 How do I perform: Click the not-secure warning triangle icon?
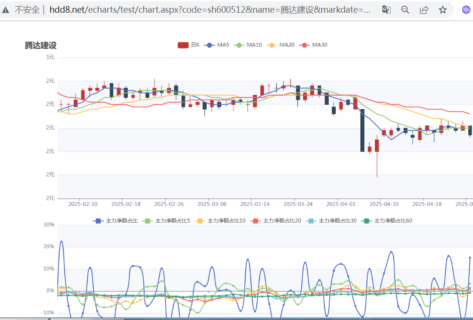tap(6, 10)
